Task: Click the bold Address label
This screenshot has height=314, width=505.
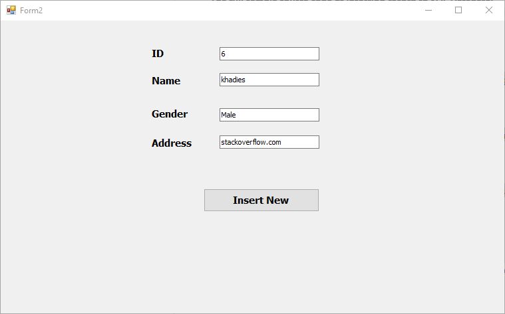Action: 172,143
